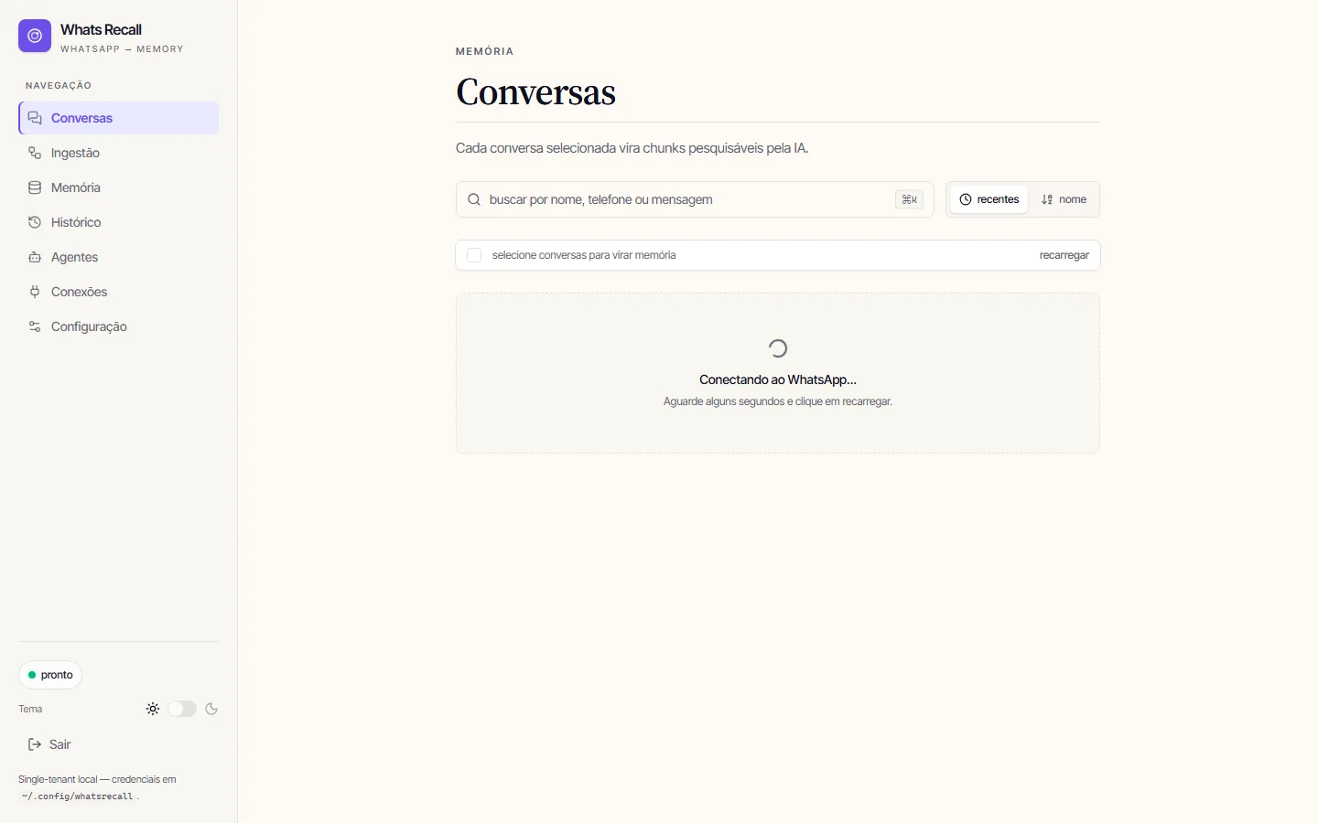Focus the buscar por nome search field

pos(695,199)
